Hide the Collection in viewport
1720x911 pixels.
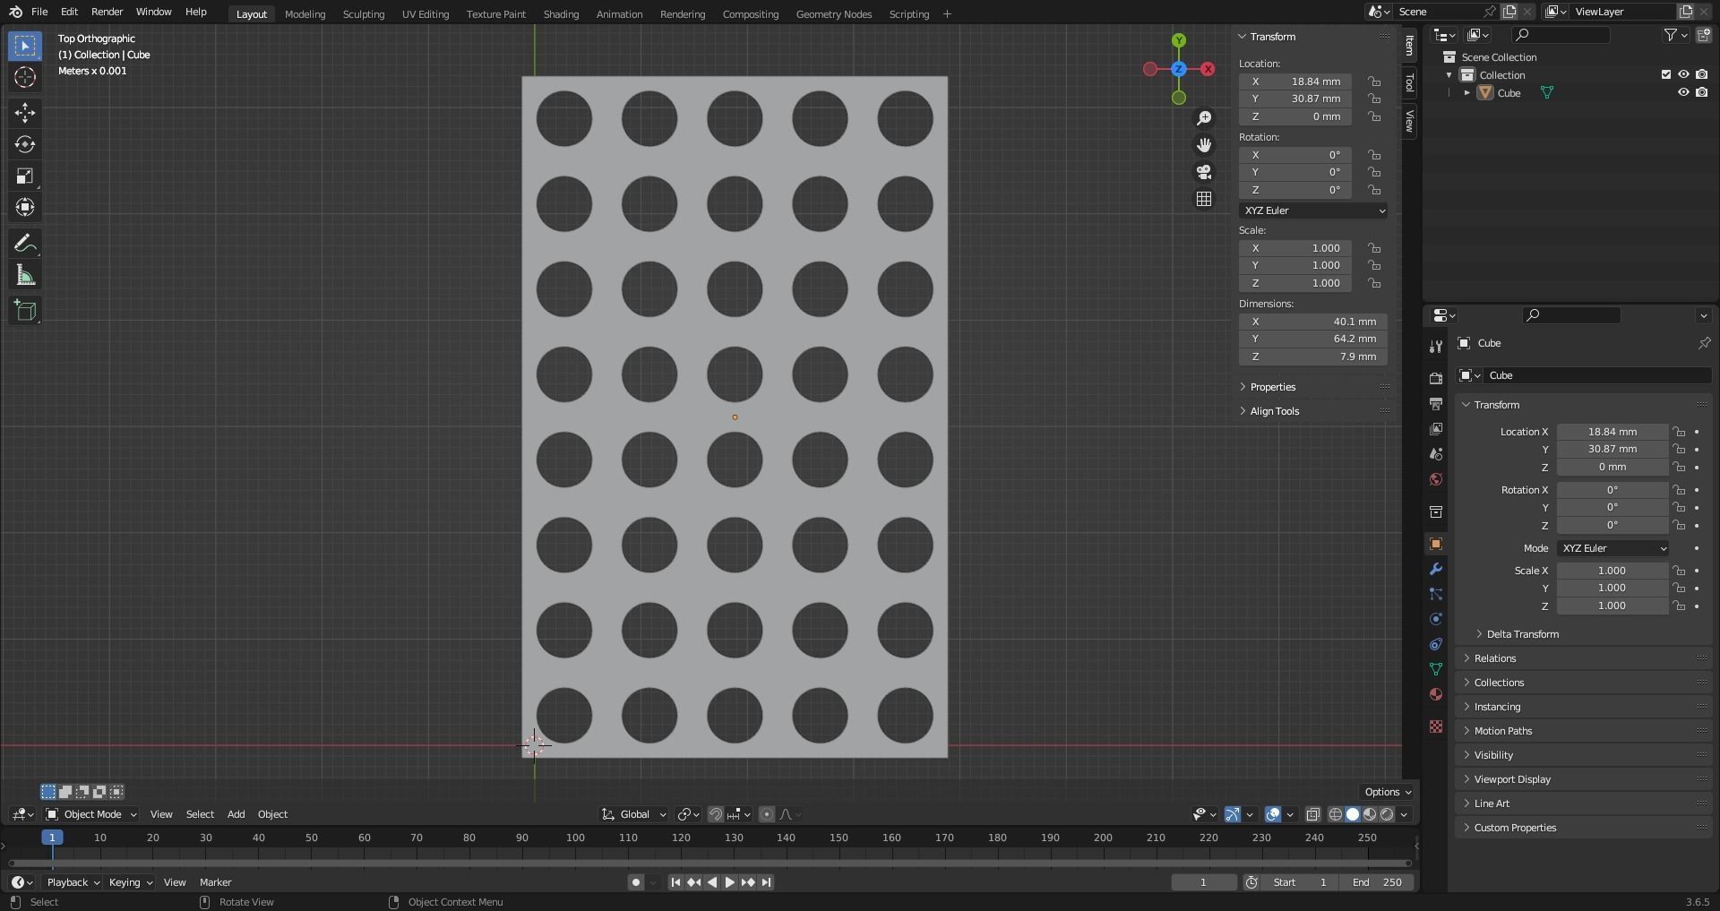click(1683, 74)
